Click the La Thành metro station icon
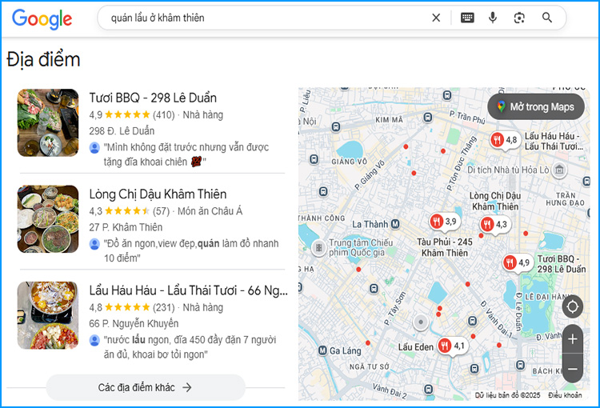 [x=396, y=224]
